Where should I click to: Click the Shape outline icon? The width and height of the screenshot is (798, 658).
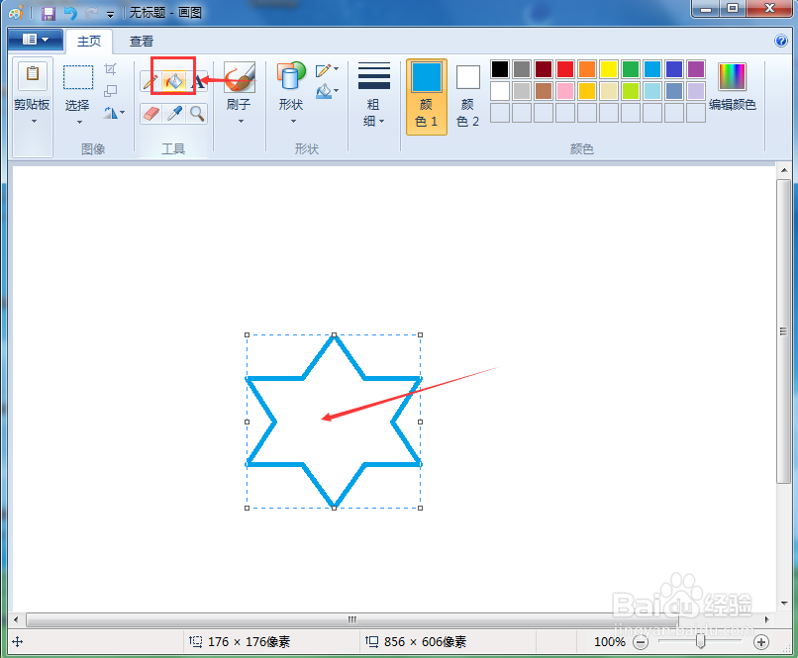[x=323, y=70]
